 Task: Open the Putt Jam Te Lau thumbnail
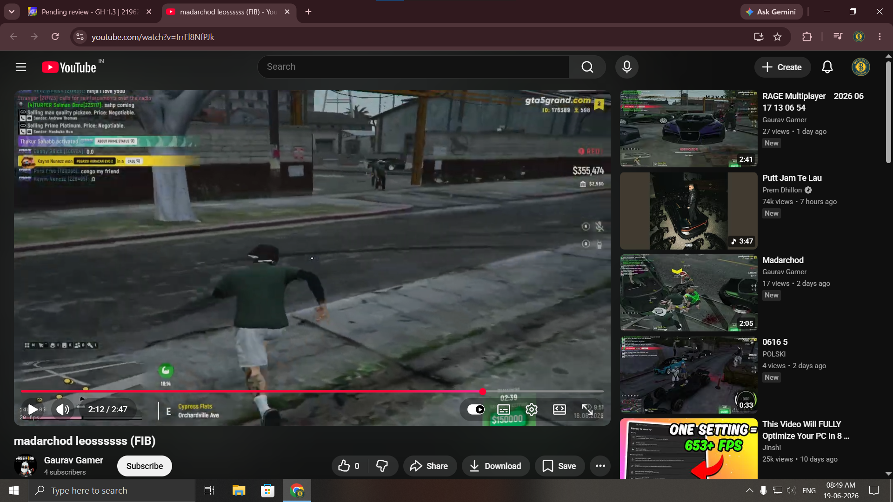(x=689, y=211)
